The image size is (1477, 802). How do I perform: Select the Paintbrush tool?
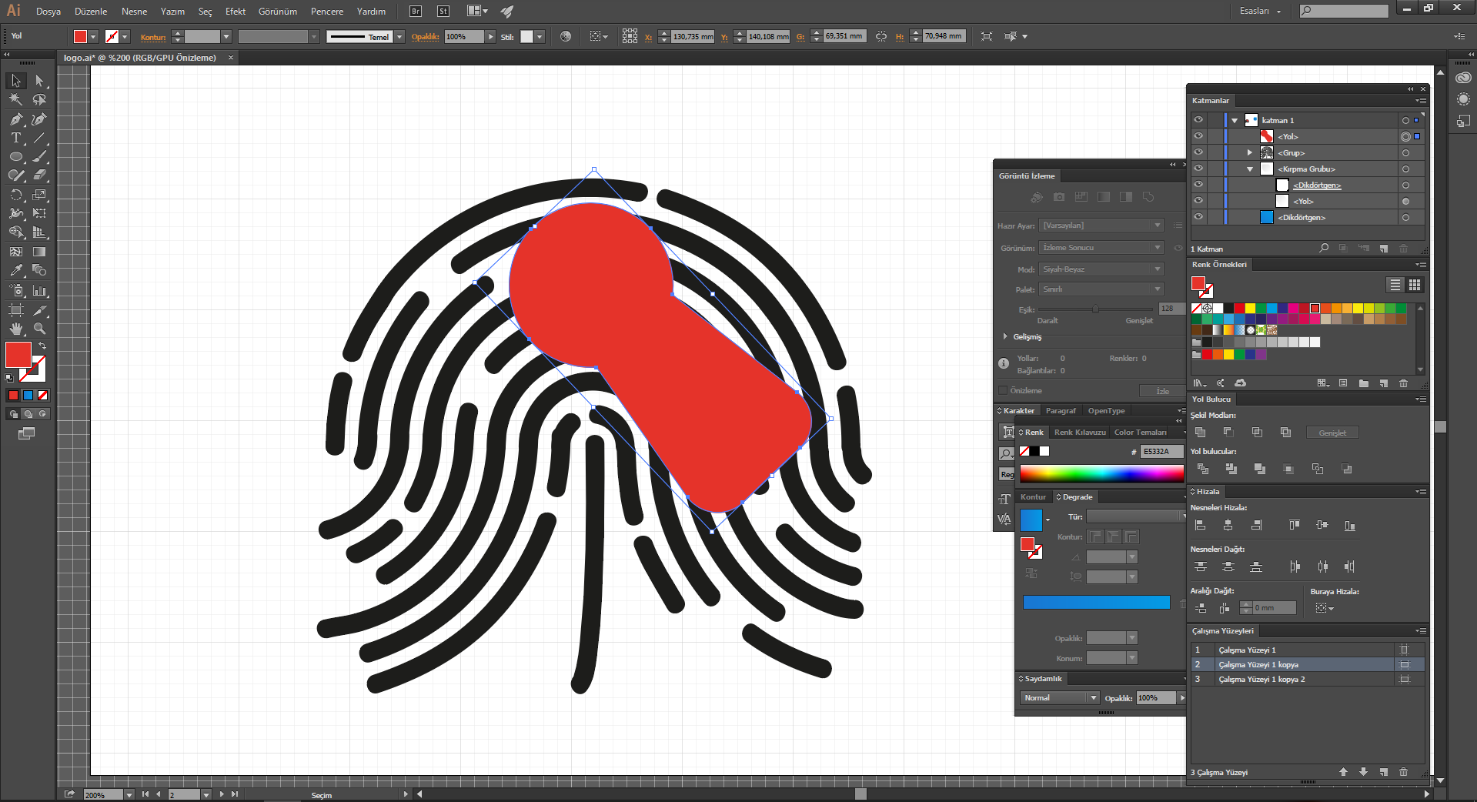(x=39, y=156)
